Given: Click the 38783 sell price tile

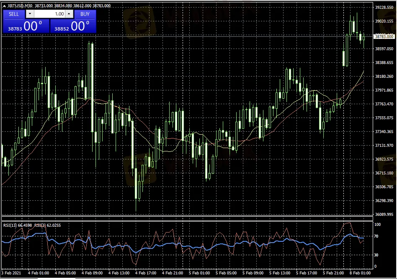Looking at the screenshot, I should pos(26,26).
